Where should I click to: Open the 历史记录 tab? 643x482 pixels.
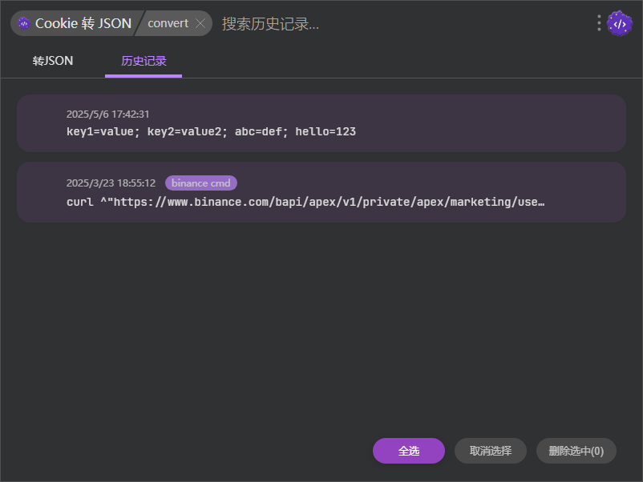[x=144, y=61]
